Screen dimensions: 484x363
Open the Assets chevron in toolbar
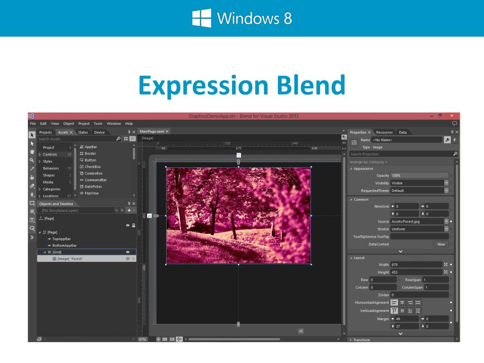[32, 237]
